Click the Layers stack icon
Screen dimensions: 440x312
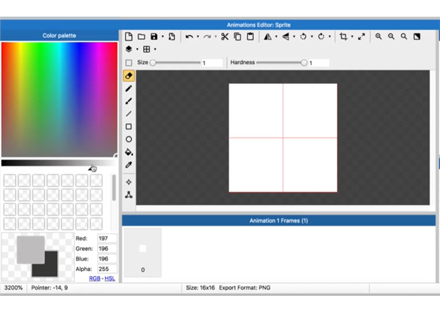129,49
